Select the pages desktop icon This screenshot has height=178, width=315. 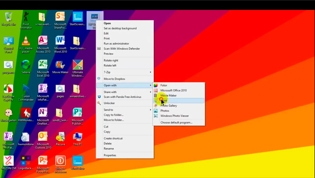[60, 91]
